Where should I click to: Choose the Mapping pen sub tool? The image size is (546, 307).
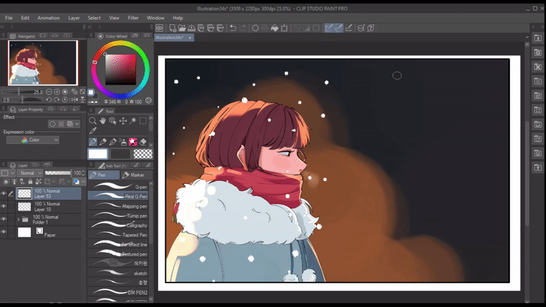(118, 206)
